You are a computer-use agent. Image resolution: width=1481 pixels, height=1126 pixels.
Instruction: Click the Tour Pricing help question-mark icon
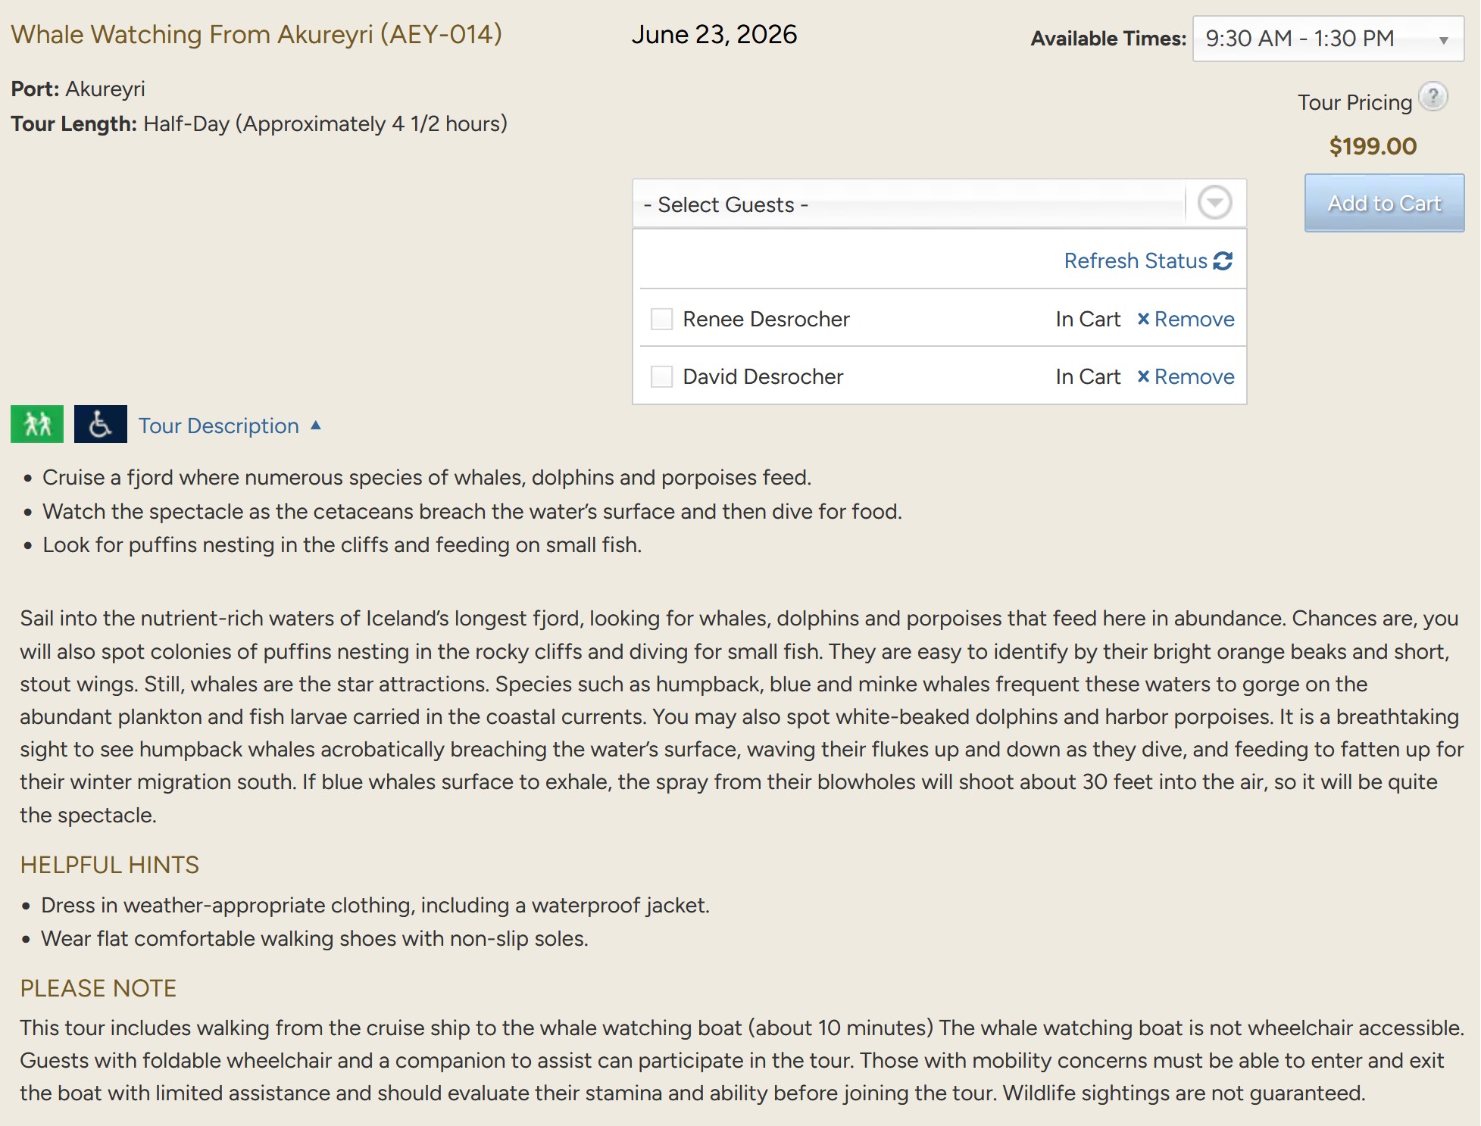click(1433, 98)
